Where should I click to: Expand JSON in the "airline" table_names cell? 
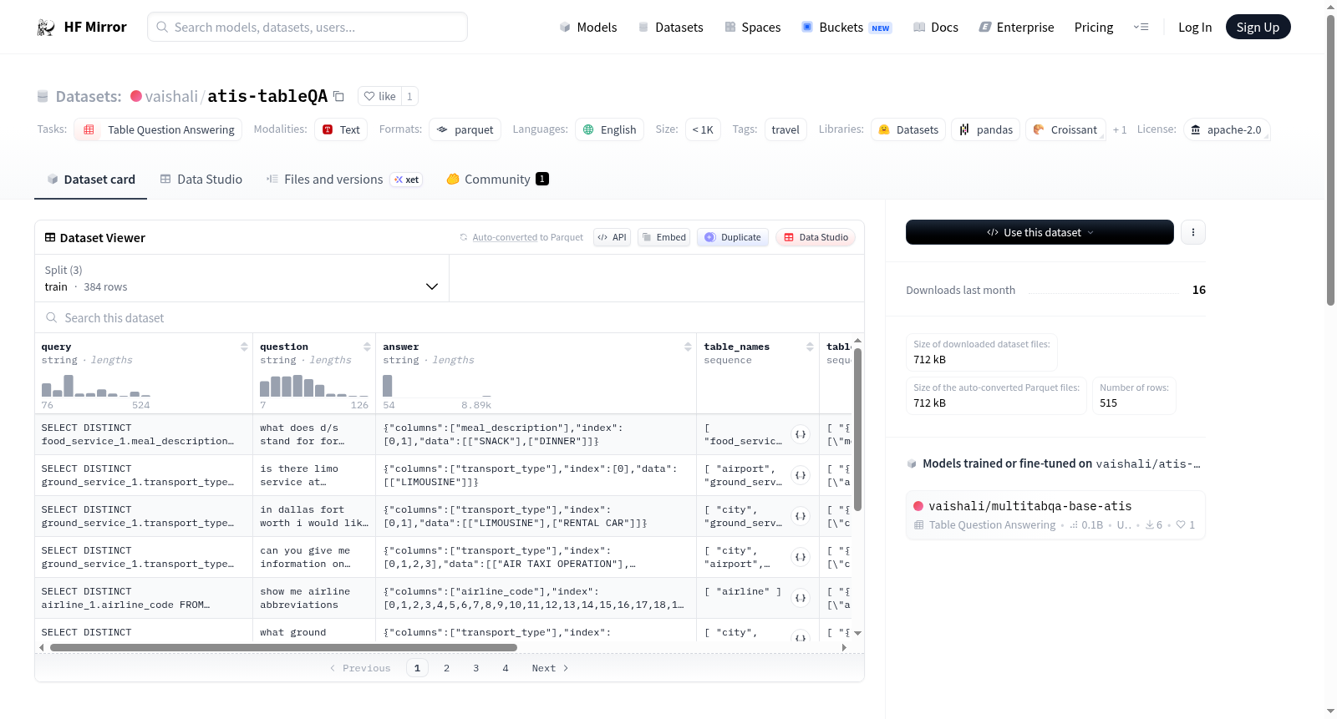point(801,598)
